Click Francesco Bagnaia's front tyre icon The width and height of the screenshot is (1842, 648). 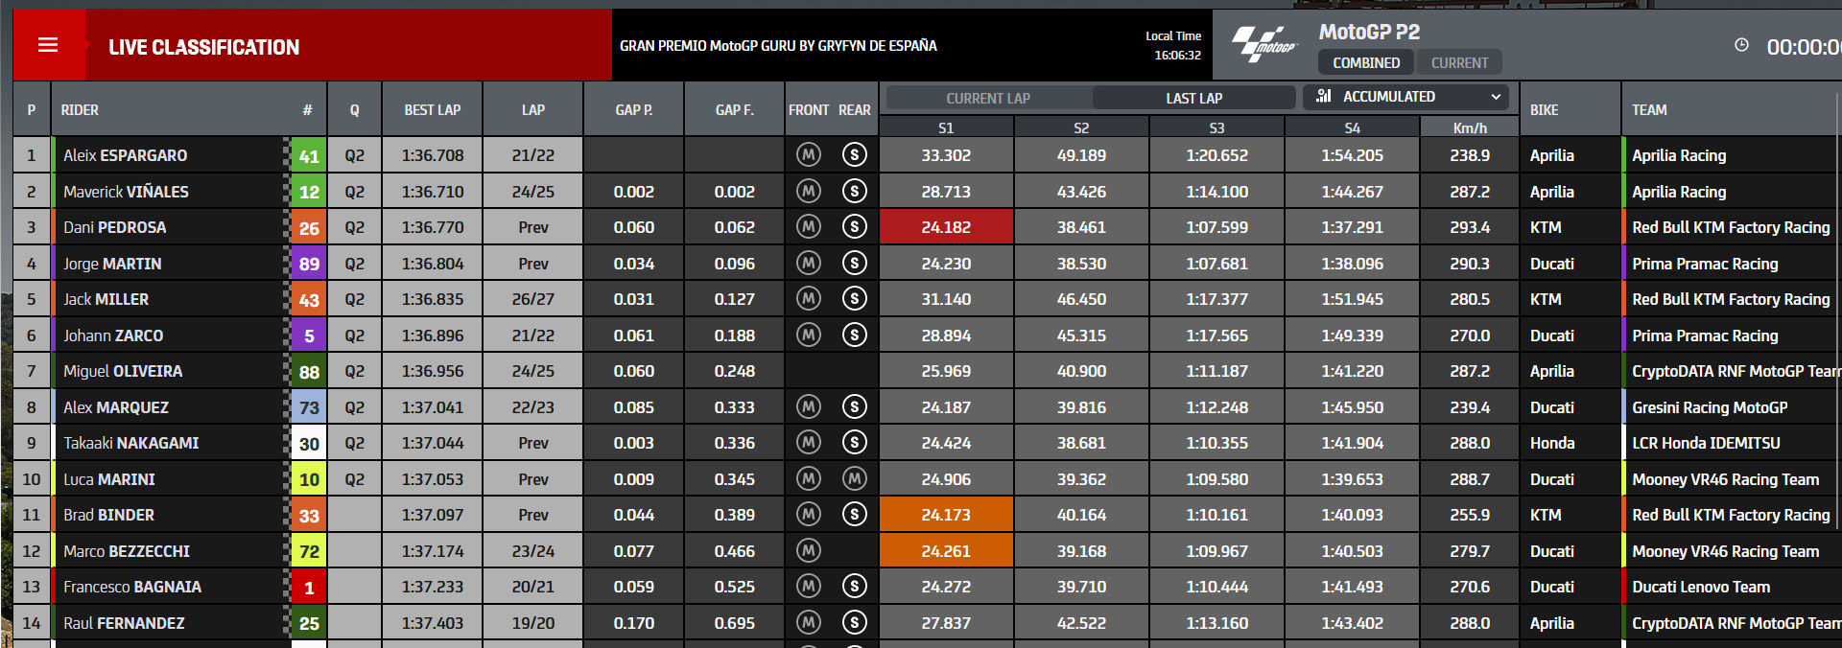click(x=809, y=586)
